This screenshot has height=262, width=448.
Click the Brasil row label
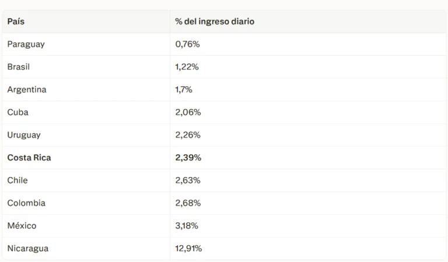tap(19, 67)
